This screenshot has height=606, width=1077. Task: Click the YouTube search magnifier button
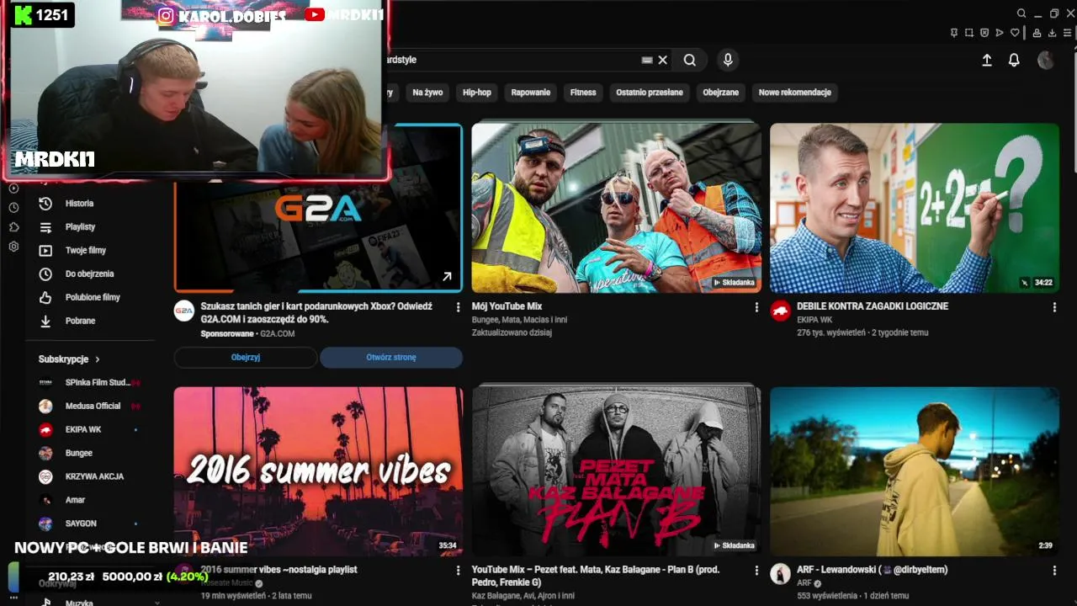690,60
